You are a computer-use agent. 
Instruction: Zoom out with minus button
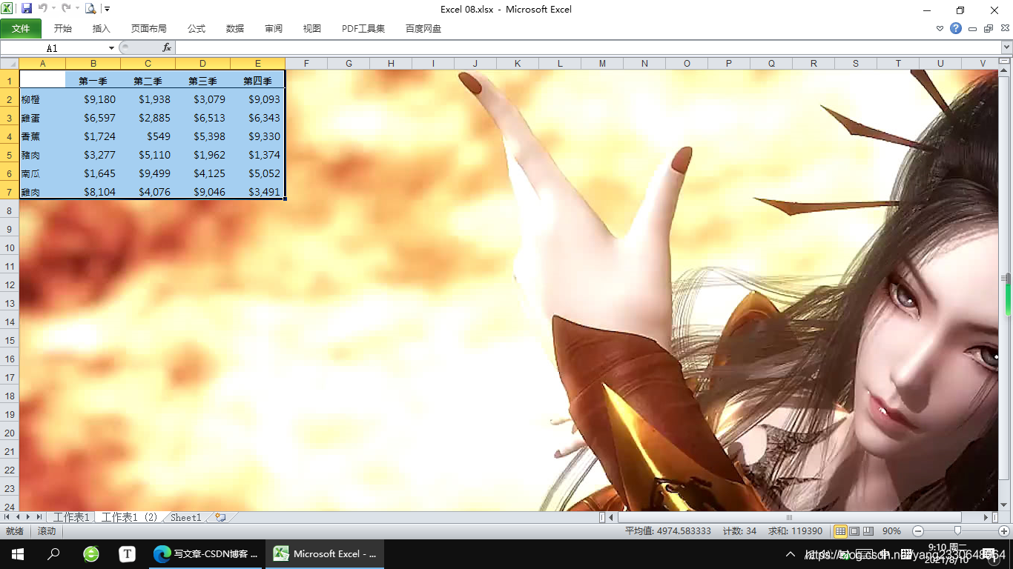tap(918, 531)
